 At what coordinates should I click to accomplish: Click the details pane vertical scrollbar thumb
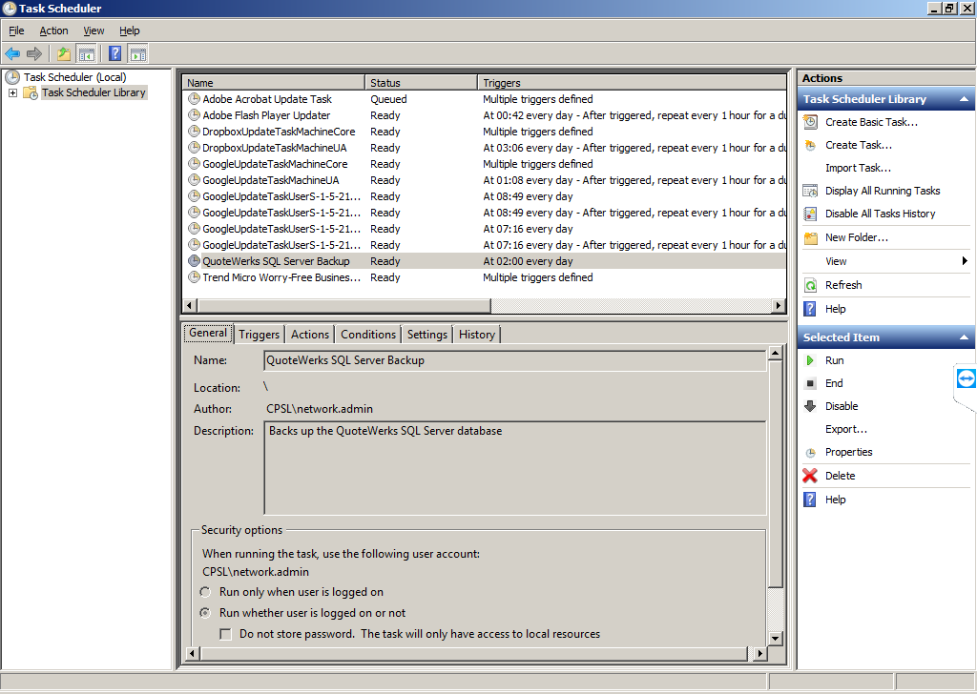(775, 475)
